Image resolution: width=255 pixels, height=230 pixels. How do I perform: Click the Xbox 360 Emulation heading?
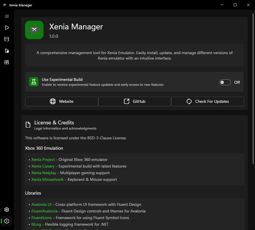(x=44, y=148)
